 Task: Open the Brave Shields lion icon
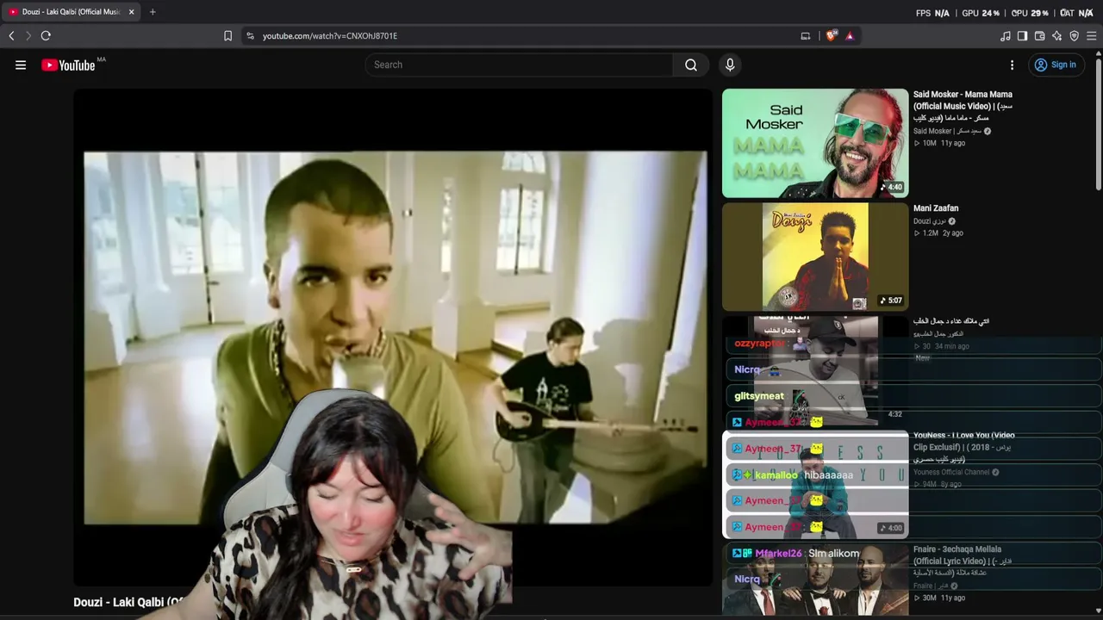831,36
